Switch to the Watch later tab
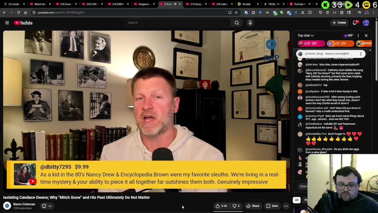The image size is (378, 213). (x=40, y=4)
